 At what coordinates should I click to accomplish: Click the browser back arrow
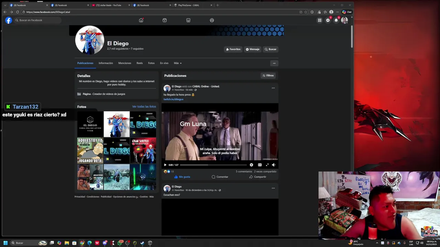[5, 12]
